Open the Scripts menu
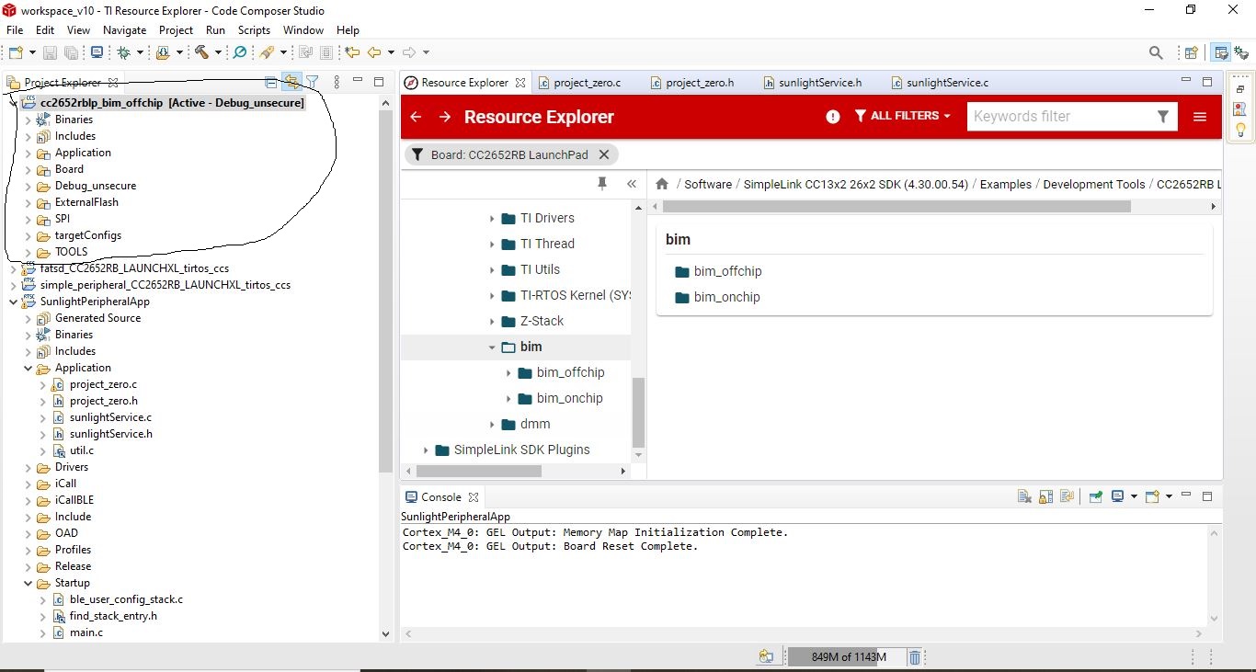1256x672 pixels. click(x=254, y=29)
